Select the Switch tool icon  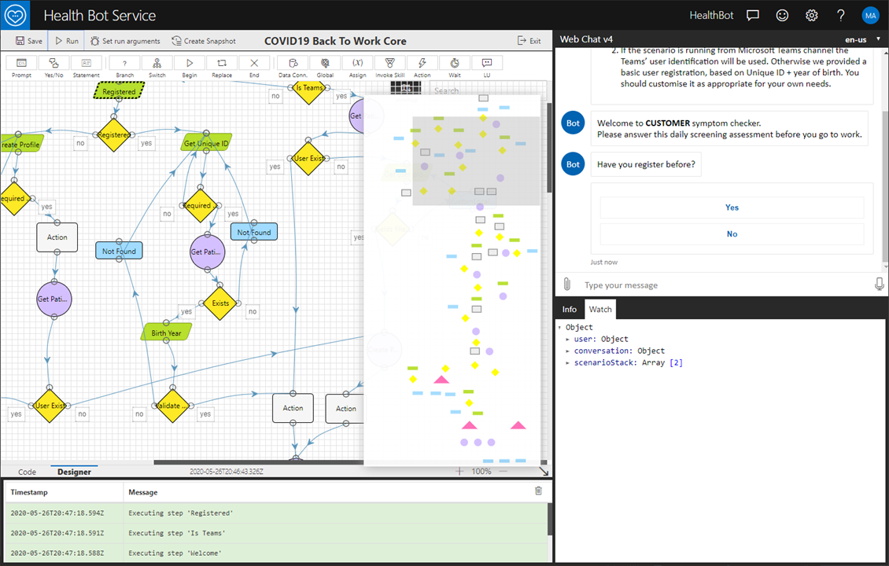[x=157, y=63]
